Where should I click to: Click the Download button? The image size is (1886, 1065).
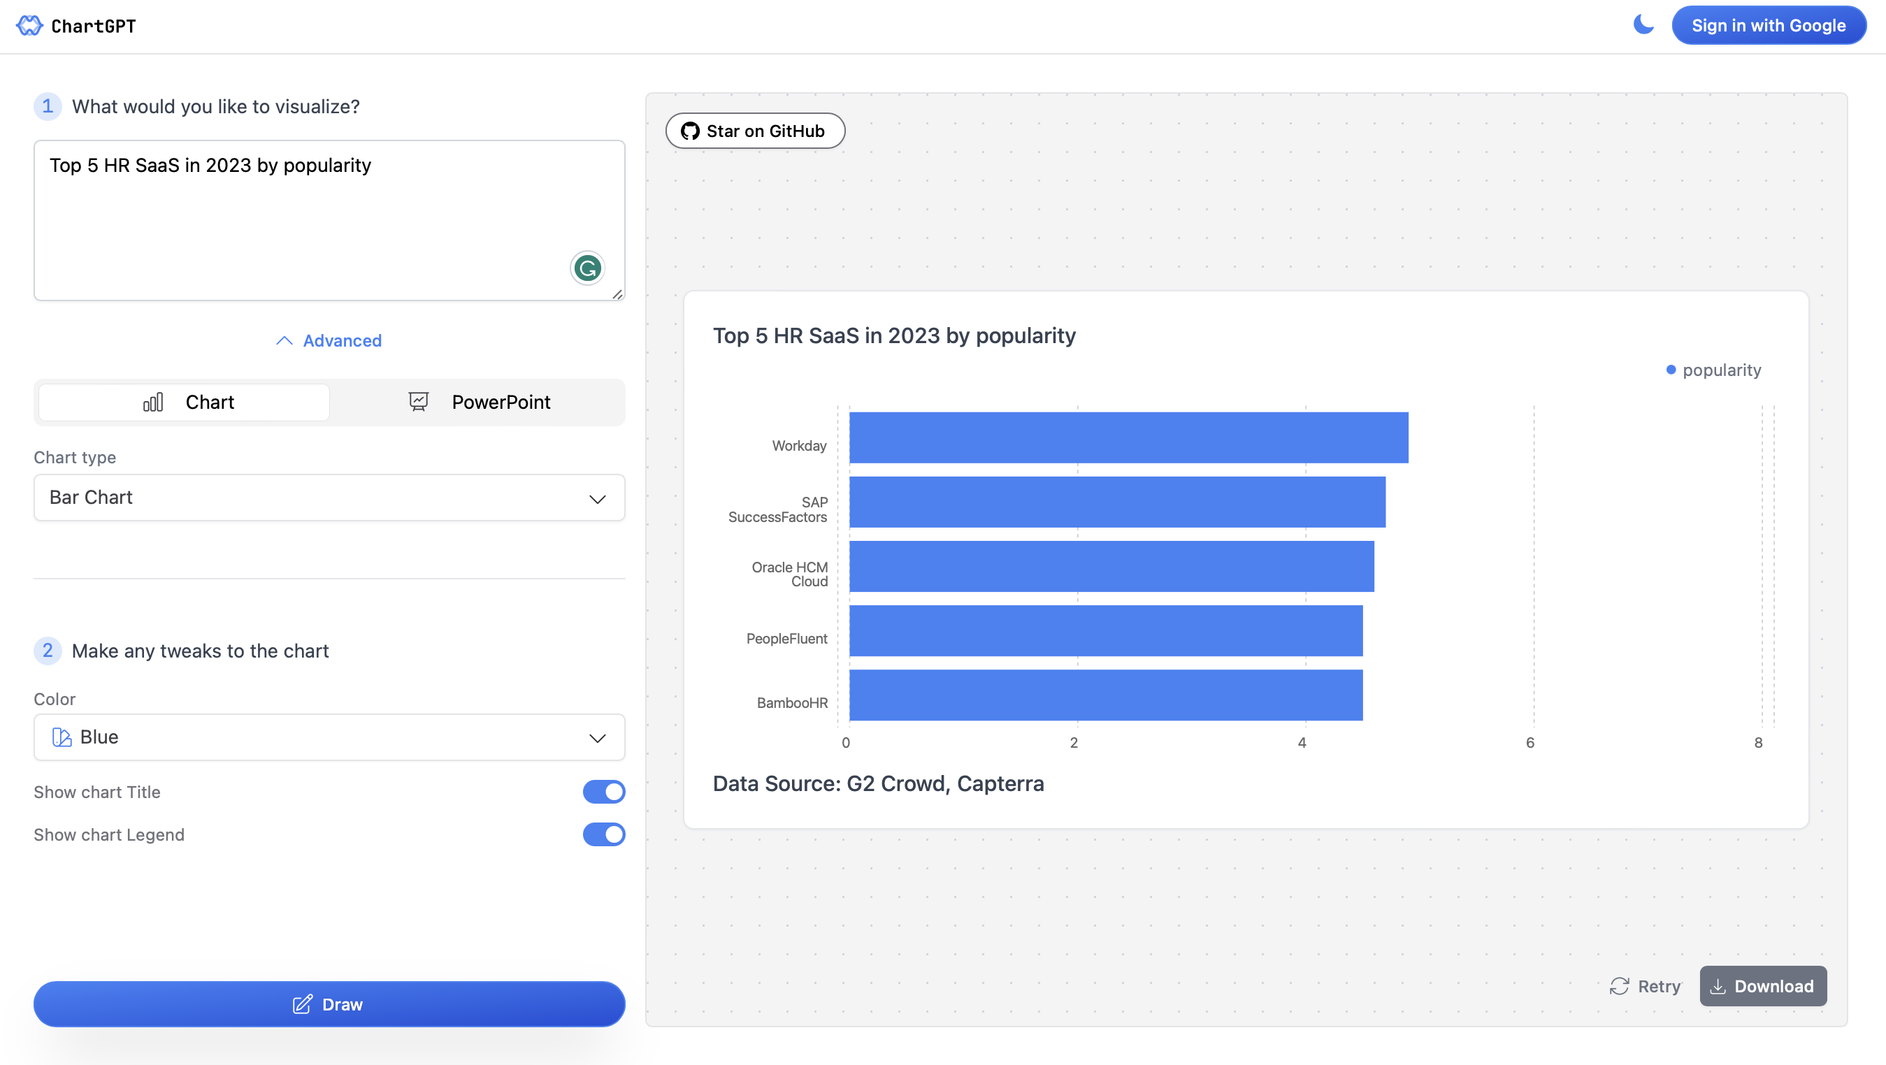tap(1762, 986)
